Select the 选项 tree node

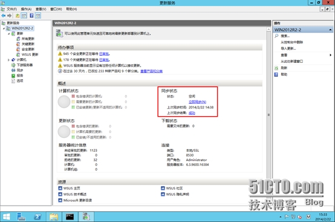click(x=20, y=81)
